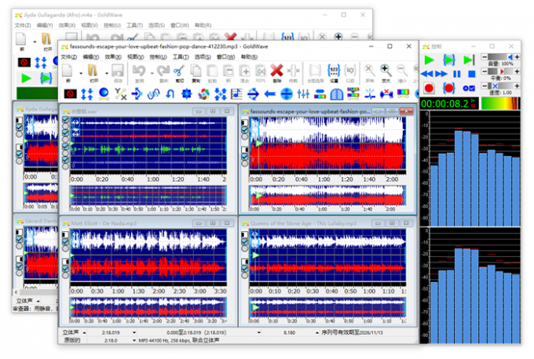Open selection range dropdown in status bar
This screenshot has height=359, width=534.
pyautogui.click(x=259, y=332)
